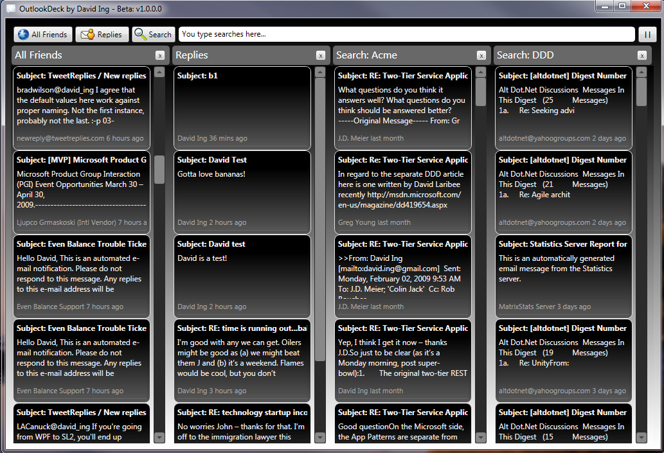Click scroll down arrow in All Friends column
664x453 pixels.
[159, 437]
